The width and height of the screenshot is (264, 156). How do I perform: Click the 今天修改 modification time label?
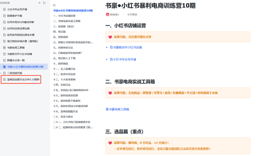[x=132, y=15]
